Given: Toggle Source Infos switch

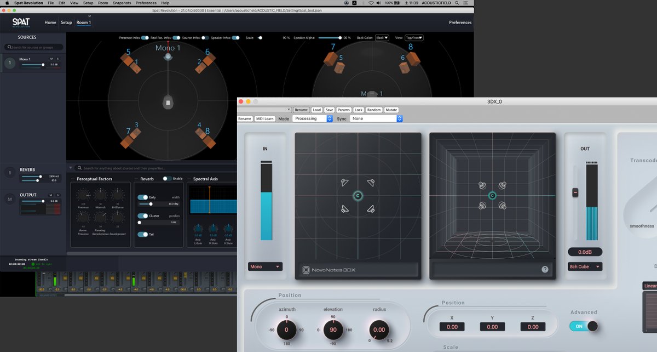Looking at the screenshot, I should pyautogui.click(x=205, y=38).
